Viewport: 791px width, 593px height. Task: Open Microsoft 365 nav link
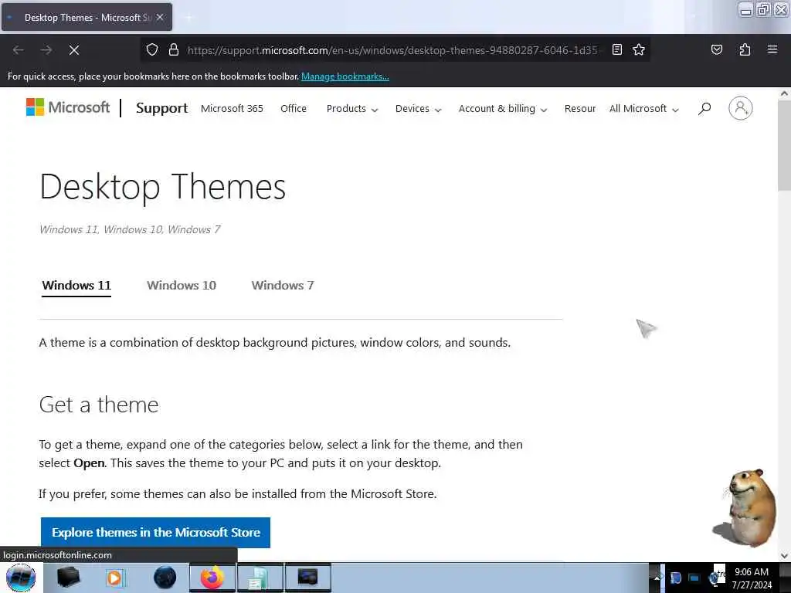tap(232, 108)
